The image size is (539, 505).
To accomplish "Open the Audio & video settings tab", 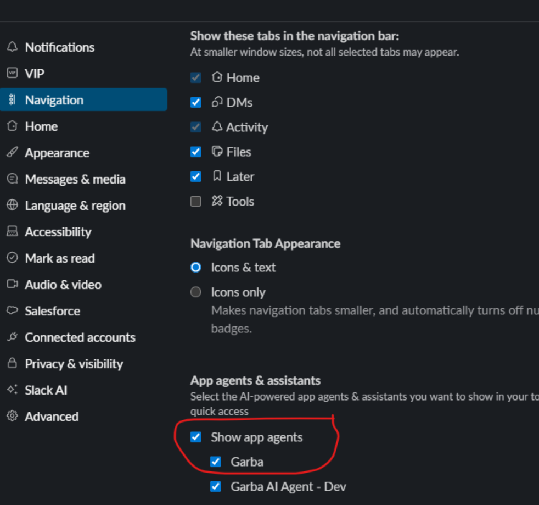I will (x=63, y=285).
